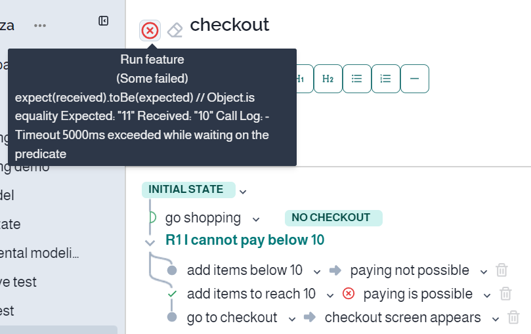Edit the checkout feature title
Viewport: 531px width, 334px height.
230,25
